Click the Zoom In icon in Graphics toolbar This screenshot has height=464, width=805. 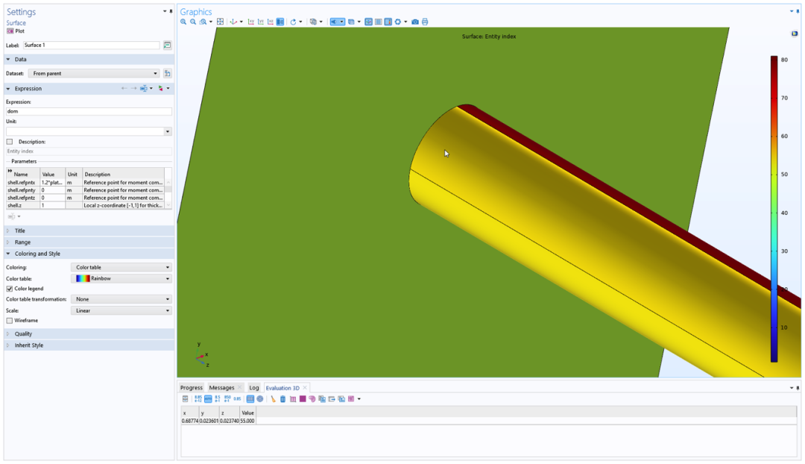[x=183, y=22]
